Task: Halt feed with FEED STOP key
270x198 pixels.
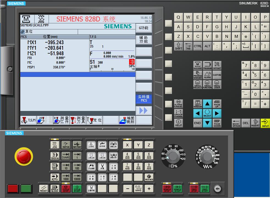Action: click(x=194, y=189)
